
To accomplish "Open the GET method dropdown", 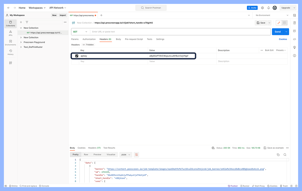I will pos(80,31).
